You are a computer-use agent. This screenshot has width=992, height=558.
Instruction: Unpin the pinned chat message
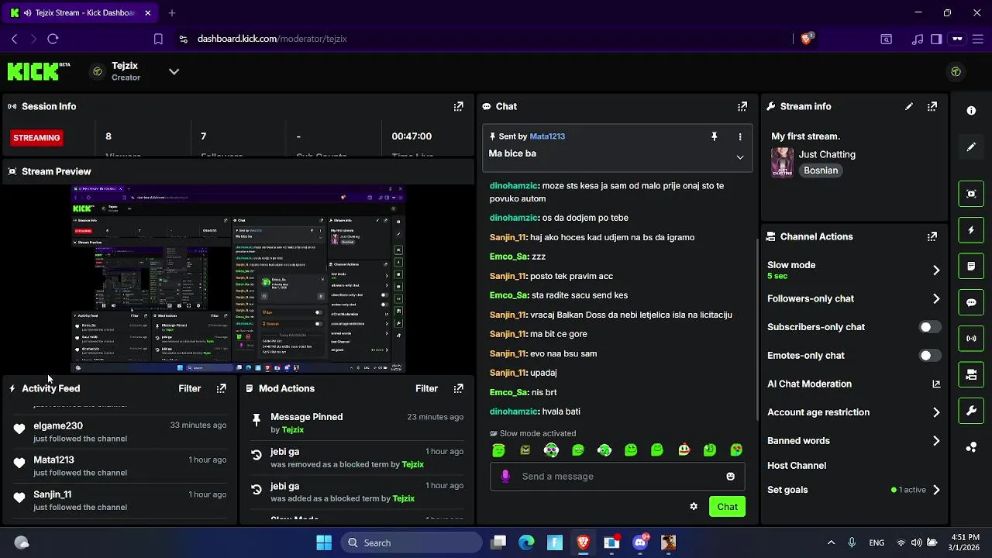click(714, 136)
